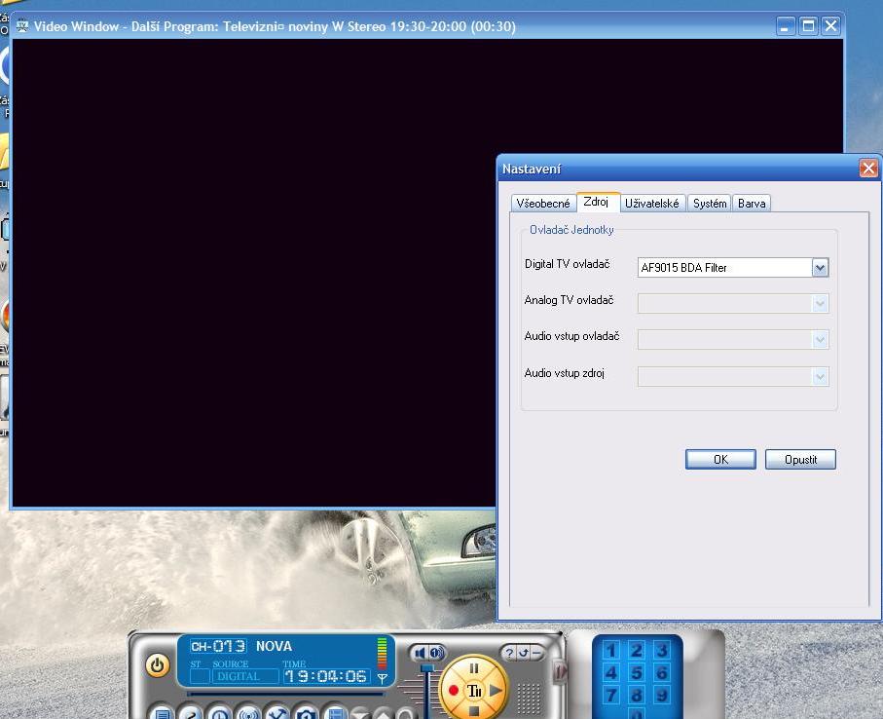Click the CH-013 channel number display
This screenshot has width=883, height=719.
click(218, 646)
